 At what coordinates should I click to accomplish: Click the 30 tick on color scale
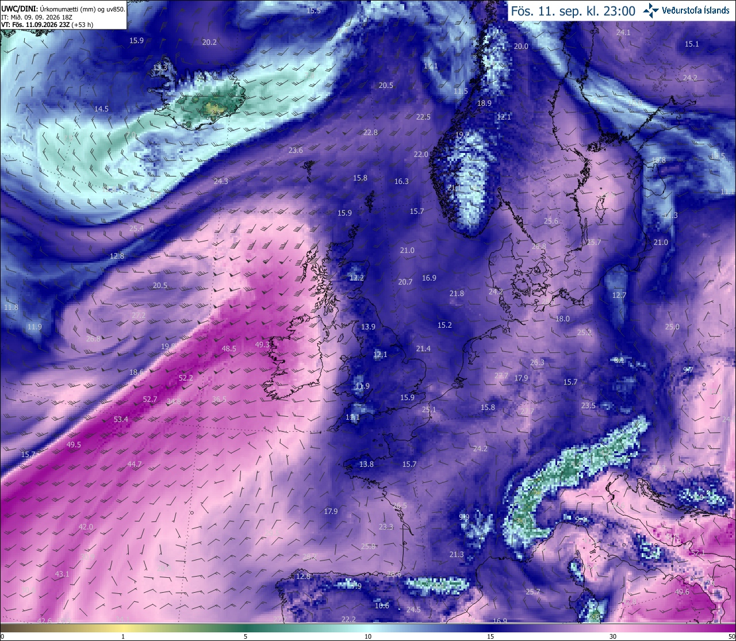coord(613,636)
